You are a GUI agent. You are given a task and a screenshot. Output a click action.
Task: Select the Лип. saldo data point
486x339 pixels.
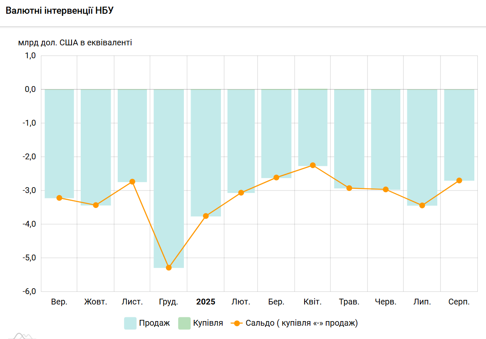point(422,205)
